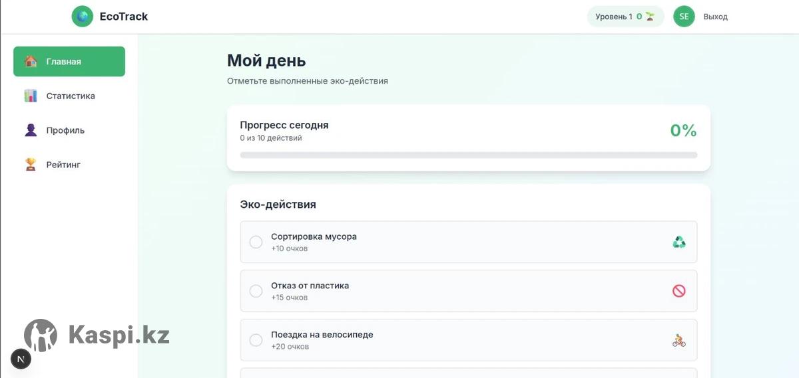Tick the Поездка на велосипеде circle

tap(256, 340)
